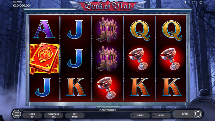This screenshot has height=121, width=215.
Task: Click the orange K on second reel
Action: pos(76,87)
